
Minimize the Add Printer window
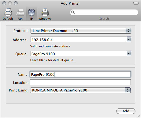[10, 3]
